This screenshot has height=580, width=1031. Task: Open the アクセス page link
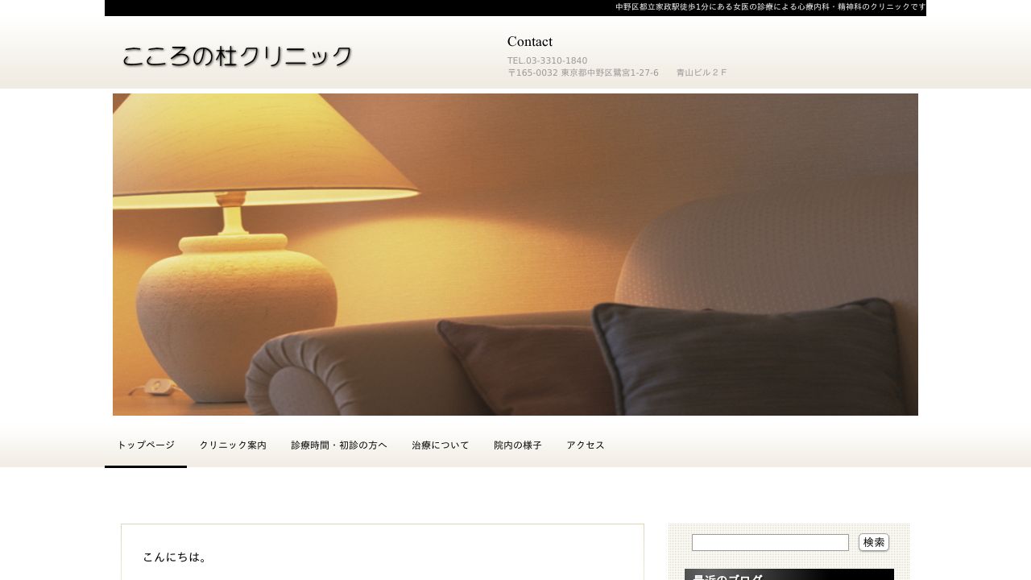pyautogui.click(x=585, y=445)
